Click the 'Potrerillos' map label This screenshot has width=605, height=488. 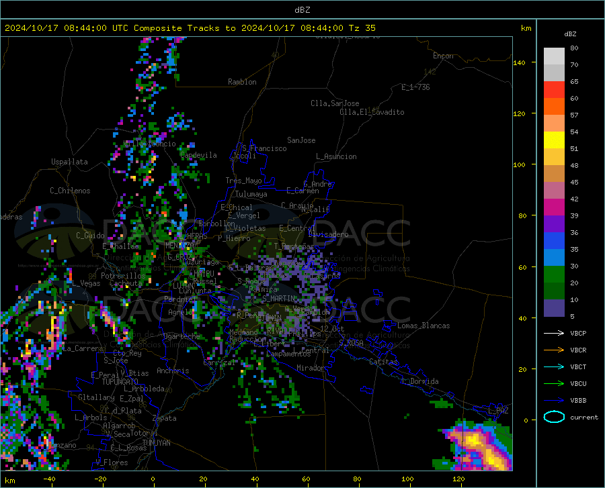(123, 276)
